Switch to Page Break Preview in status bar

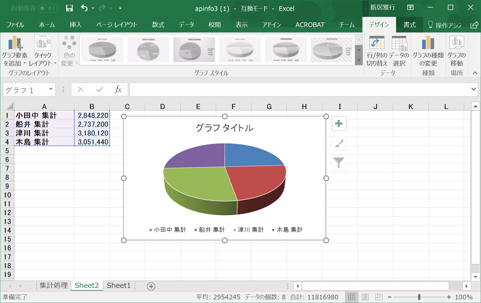[379, 297]
